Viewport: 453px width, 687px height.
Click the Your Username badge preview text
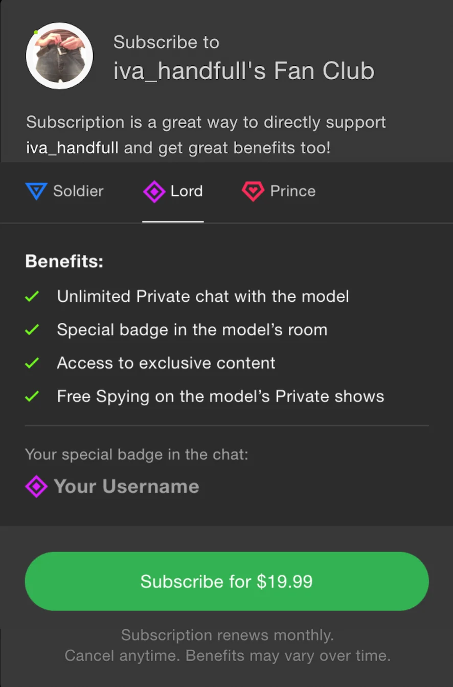point(126,486)
